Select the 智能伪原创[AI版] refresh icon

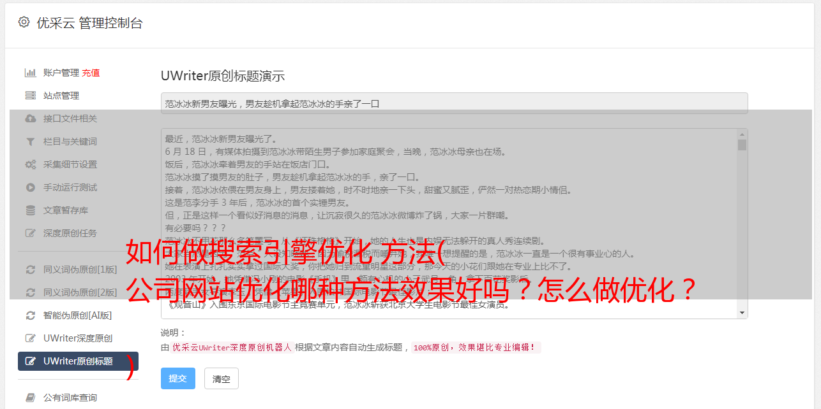coord(30,315)
